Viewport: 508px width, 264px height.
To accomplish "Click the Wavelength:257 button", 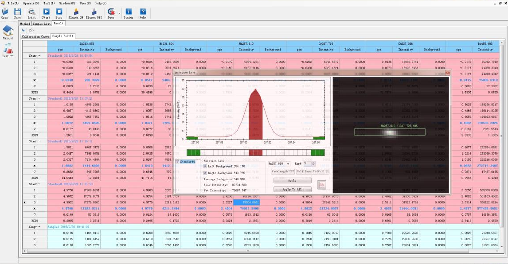I will pos(282,171).
